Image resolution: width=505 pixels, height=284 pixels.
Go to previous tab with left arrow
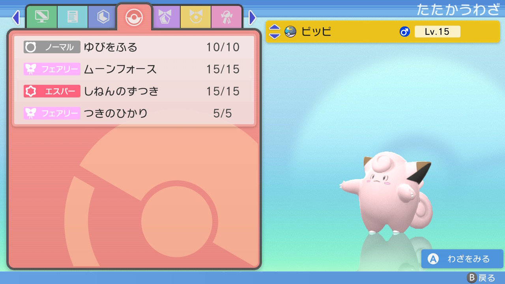click(15, 18)
